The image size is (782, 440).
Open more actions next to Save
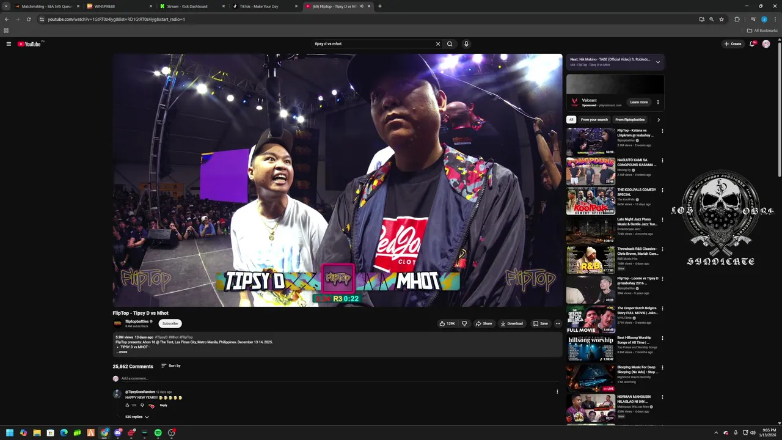[558, 323]
